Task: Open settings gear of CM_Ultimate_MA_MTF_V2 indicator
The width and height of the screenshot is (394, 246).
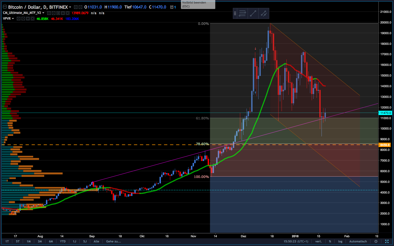Action: click(x=54, y=13)
